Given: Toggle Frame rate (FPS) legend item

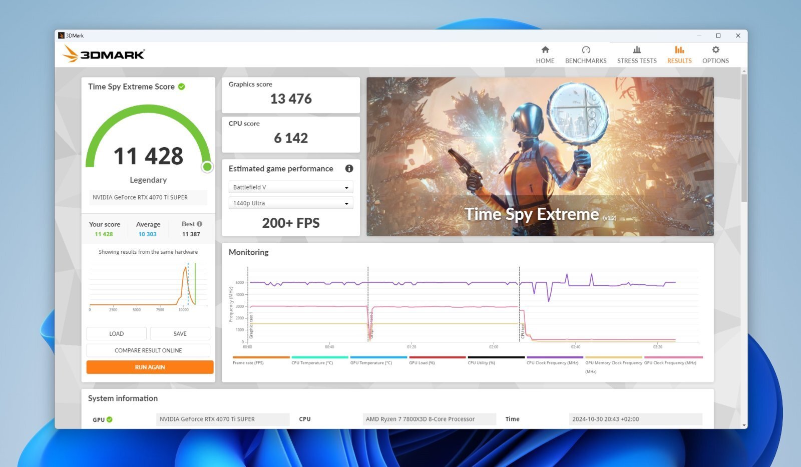Looking at the screenshot, I should coord(261,360).
